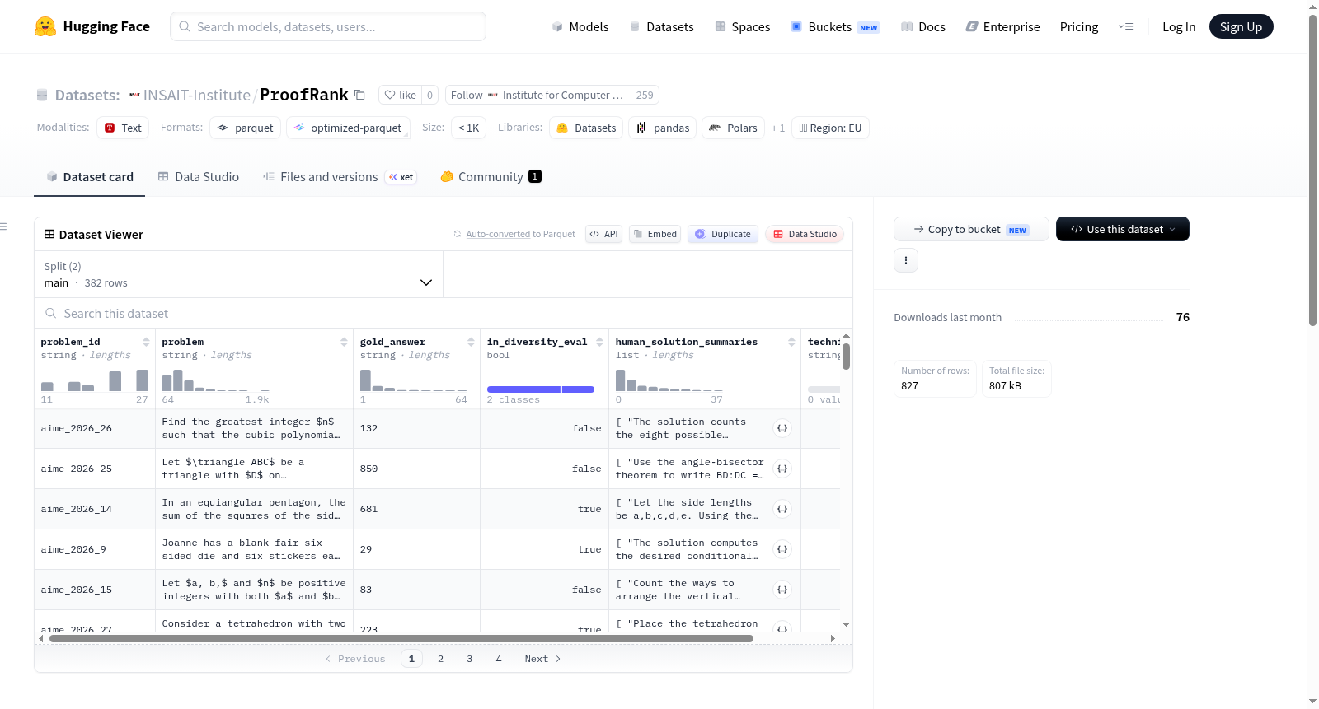The image size is (1319, 709).
Task: Filter by optimized-parquet format tag
Action: click(x=348, y=128)
